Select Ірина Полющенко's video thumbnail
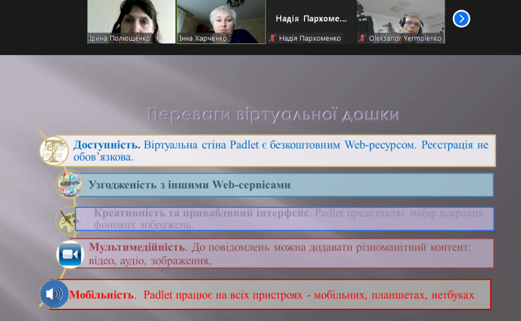This screenshot has height=321, width=521. [x=131, y=21]
